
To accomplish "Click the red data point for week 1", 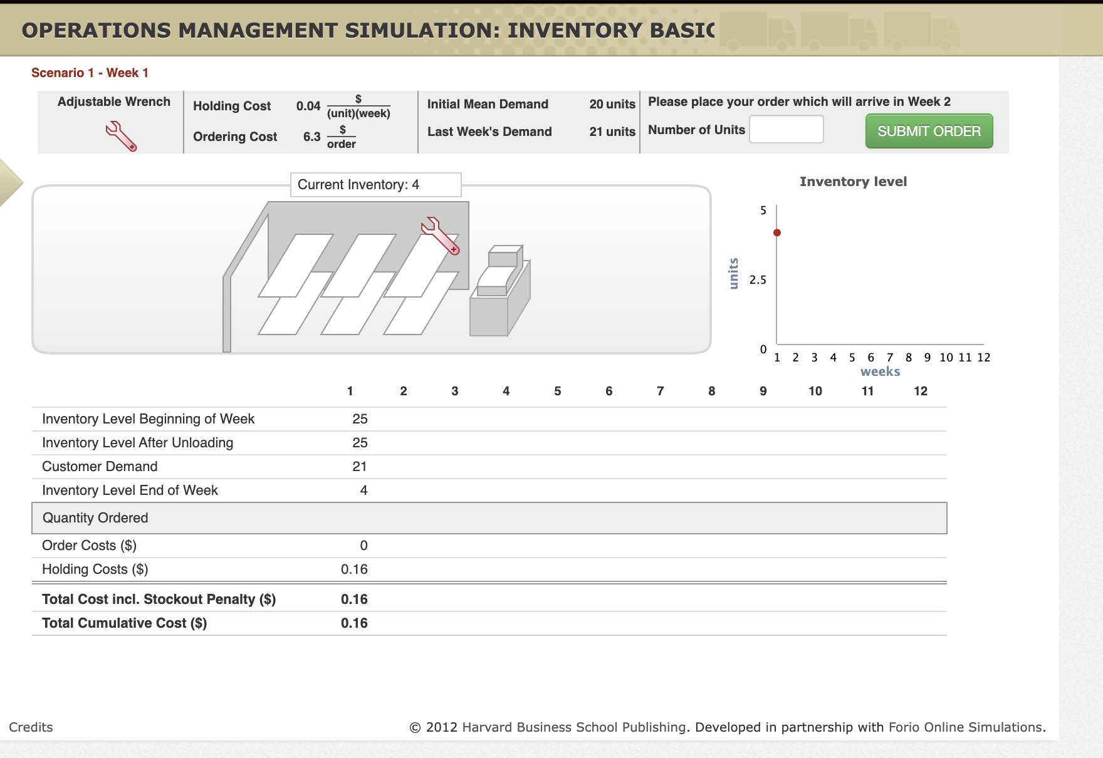I will 777,232.
